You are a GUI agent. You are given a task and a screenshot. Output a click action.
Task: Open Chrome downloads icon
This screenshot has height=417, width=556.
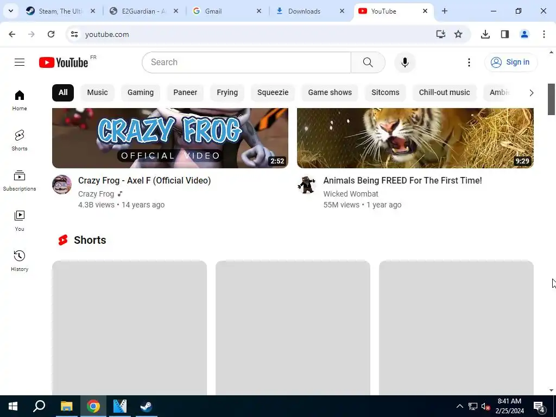tap(485, 34)
